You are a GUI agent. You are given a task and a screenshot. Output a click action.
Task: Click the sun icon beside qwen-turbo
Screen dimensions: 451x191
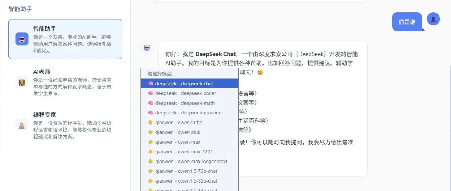point(150,123)
